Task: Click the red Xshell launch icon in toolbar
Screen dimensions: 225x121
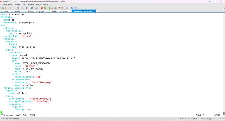Action: point(42,8)
